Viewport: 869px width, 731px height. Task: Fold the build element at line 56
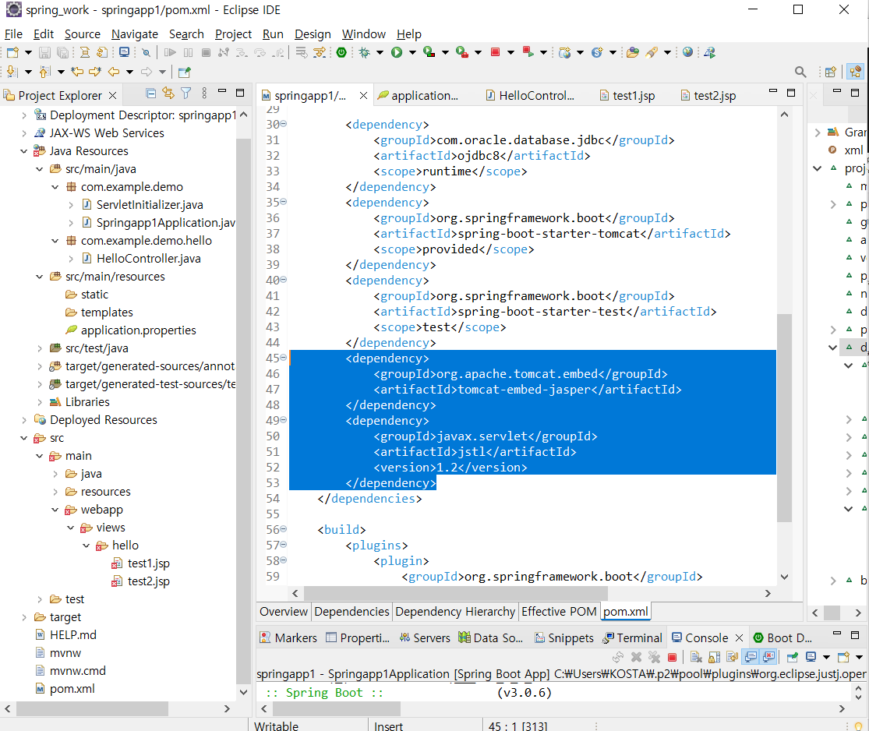(283, 529)
